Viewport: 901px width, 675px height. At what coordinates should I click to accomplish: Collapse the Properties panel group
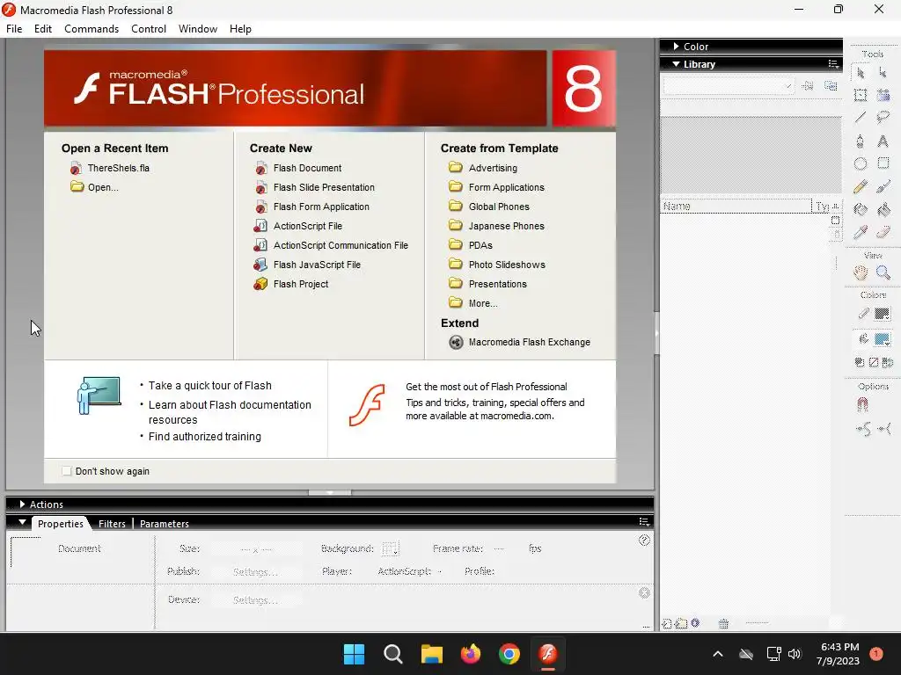pyautogui.click(x=22, y=522)
